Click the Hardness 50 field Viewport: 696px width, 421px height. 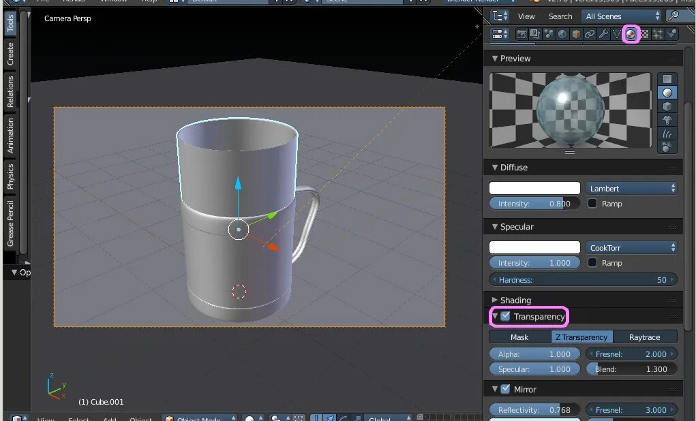coord(584,280)
